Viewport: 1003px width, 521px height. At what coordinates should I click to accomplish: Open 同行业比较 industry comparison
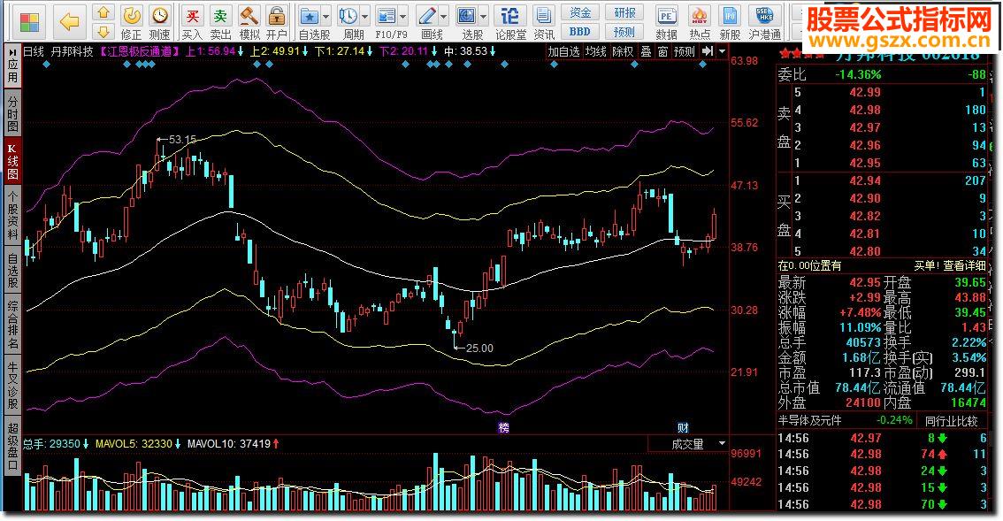952,421
